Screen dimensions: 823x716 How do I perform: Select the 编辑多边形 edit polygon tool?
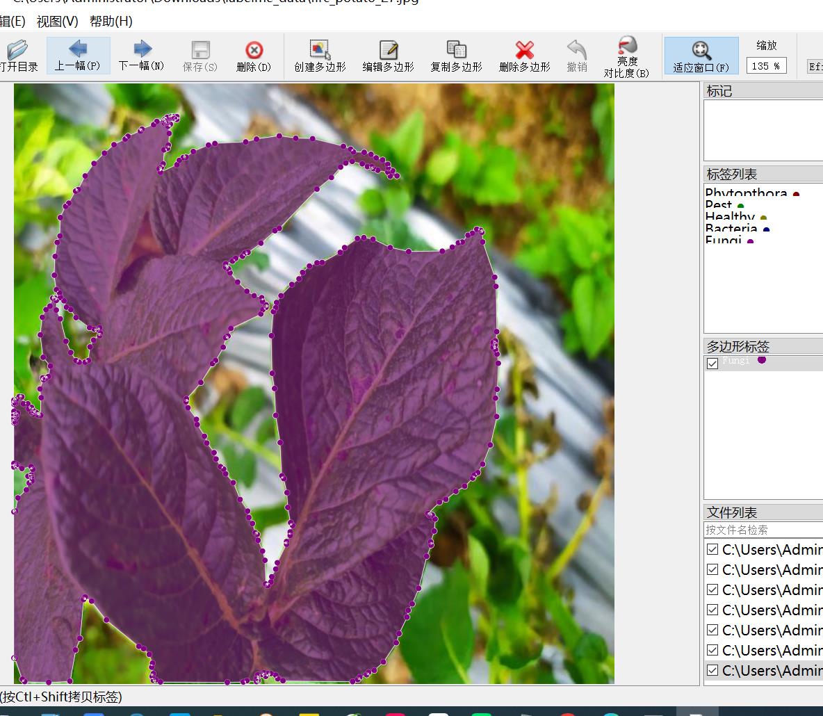click(x=388, y=56)
